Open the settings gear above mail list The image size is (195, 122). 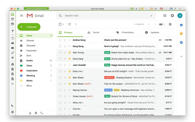(x=170, y=24)
